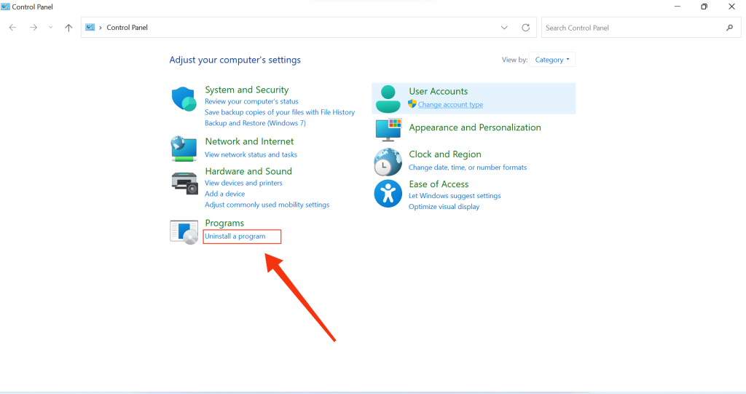Open System and Security shield icon
Viewport: 746px width, 394px height.
(x=184, y=99)
